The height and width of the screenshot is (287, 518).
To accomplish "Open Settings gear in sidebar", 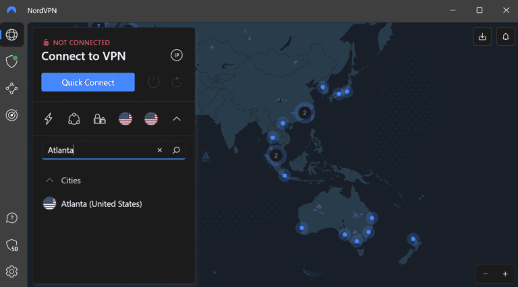I will click(11, 272).
